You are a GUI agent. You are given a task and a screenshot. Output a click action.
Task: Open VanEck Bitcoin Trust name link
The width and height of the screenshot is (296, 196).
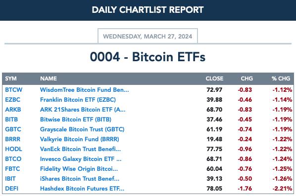tap(80, 149)
